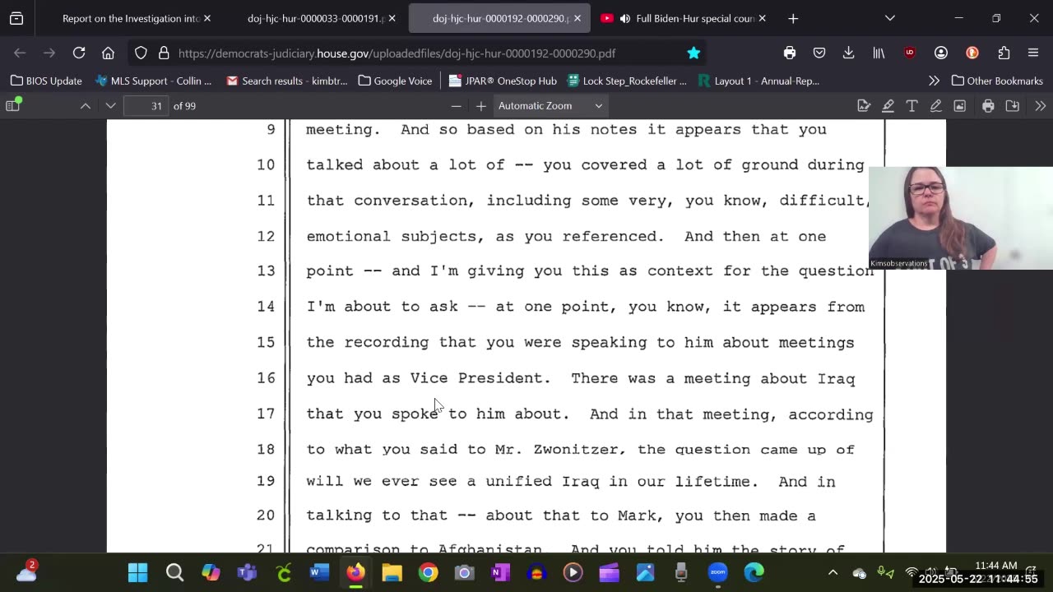Select the PDF add text tool
The width and height of the screenshot is (1053, 592).
912,105
